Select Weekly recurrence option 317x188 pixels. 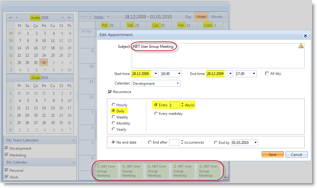[x=113, y=117]
